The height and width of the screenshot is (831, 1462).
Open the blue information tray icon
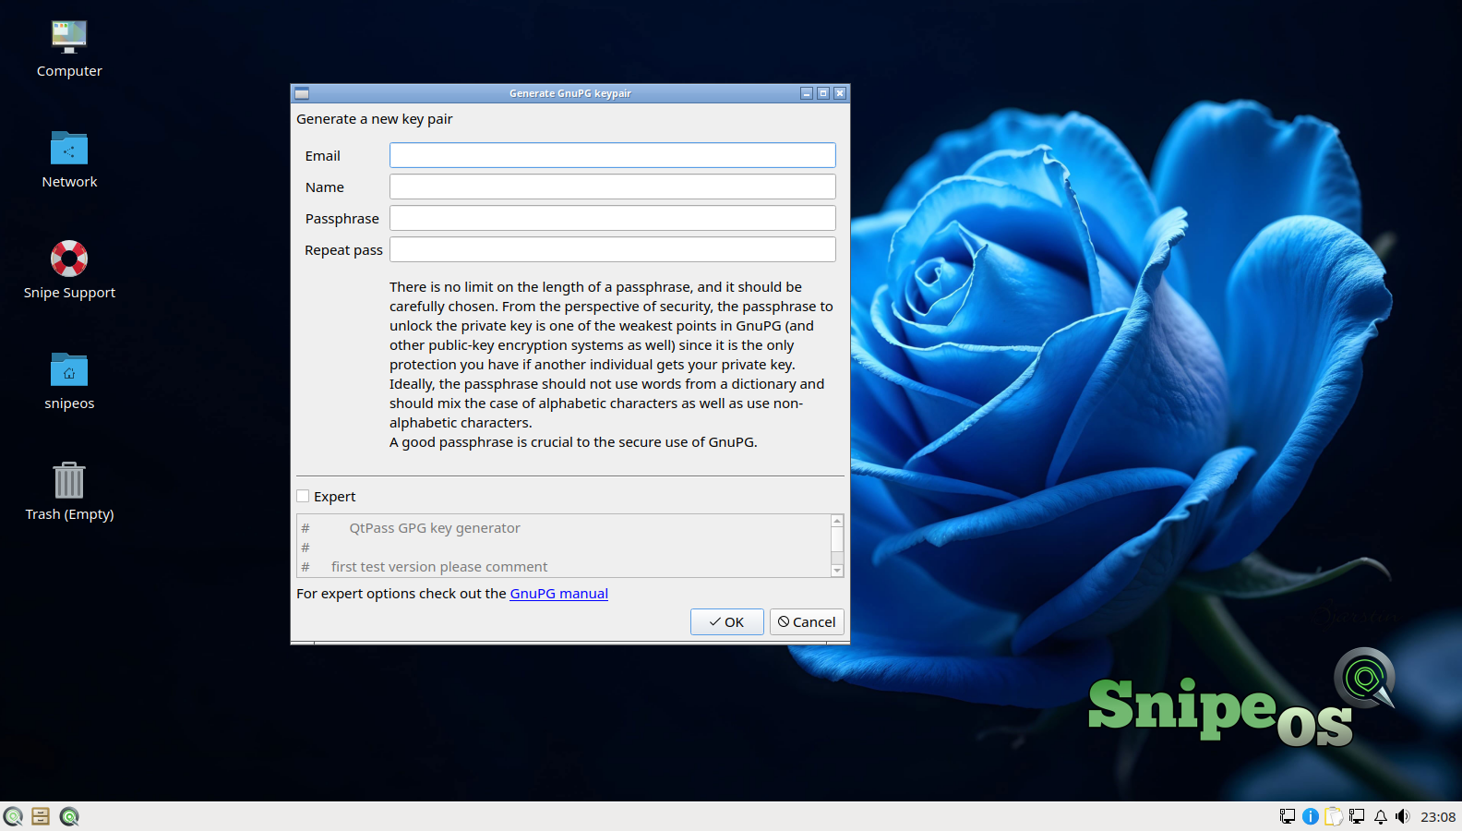(x=1311, y=816)
